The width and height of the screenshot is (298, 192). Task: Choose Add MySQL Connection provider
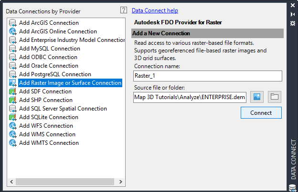pyautogui.click(x=49, y=49)
